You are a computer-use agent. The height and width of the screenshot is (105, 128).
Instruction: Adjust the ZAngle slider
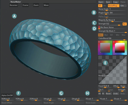[78, 99]
